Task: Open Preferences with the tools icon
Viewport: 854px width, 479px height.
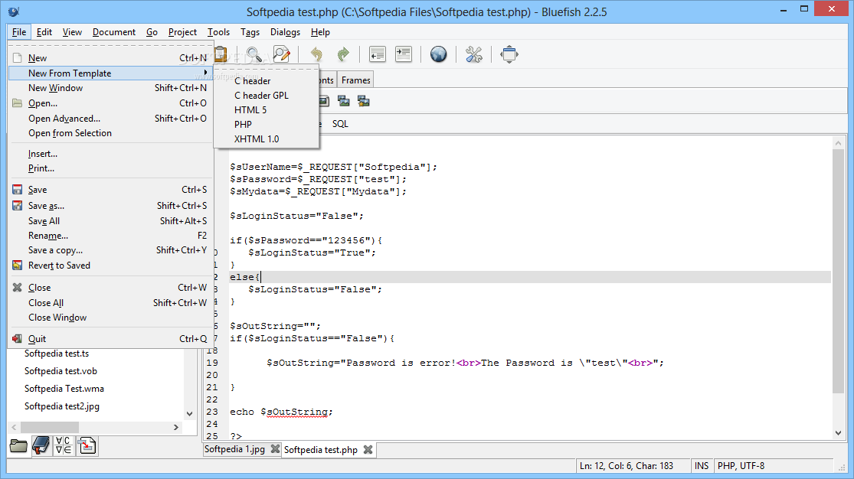Action: (474, 54)
